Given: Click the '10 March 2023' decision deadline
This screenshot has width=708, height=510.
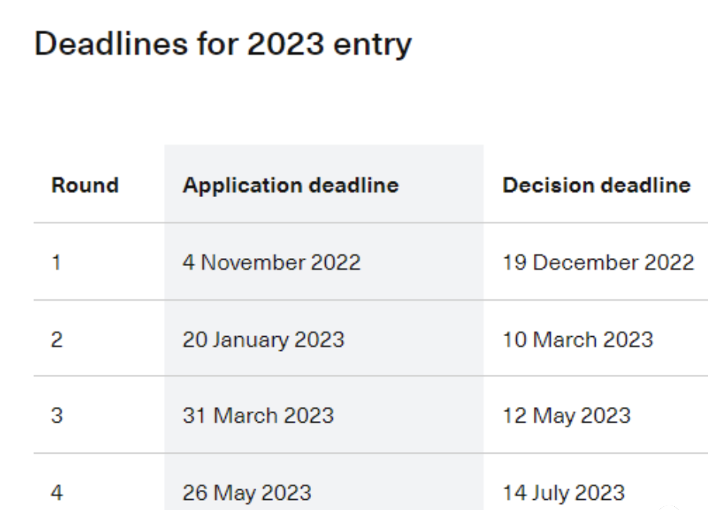Looking at the screenshot, I should (578, 338).
